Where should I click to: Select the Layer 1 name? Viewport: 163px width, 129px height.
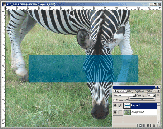click(x=136, y=105)
